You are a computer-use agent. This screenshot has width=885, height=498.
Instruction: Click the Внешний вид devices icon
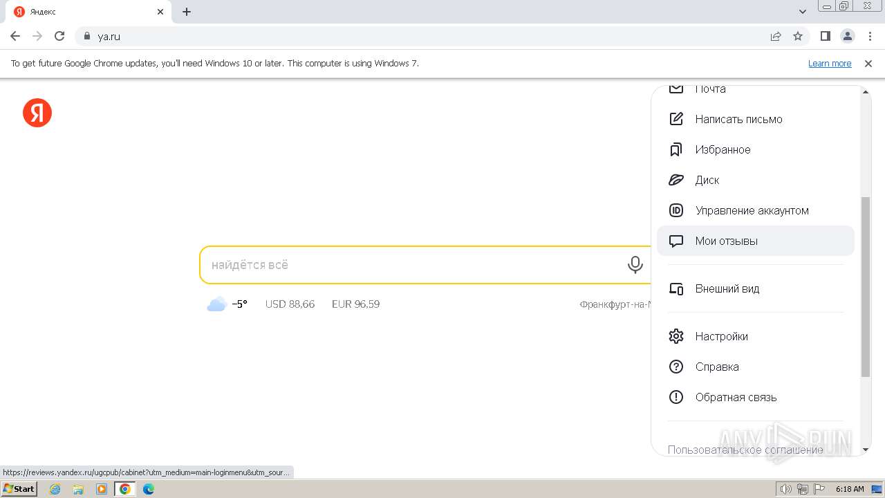[676, 289]
